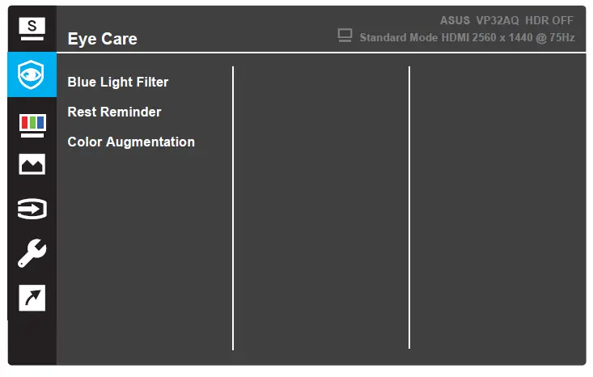The height and width of the screenshot is (377, 593).
Task: Select the Eye Care shield icon
Action: (x=32, y=74)
